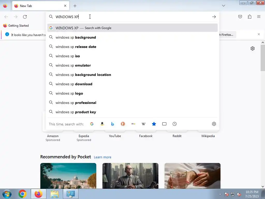Select suggestion windows xp product key
The image size is (265, 199).
point(132,112)
